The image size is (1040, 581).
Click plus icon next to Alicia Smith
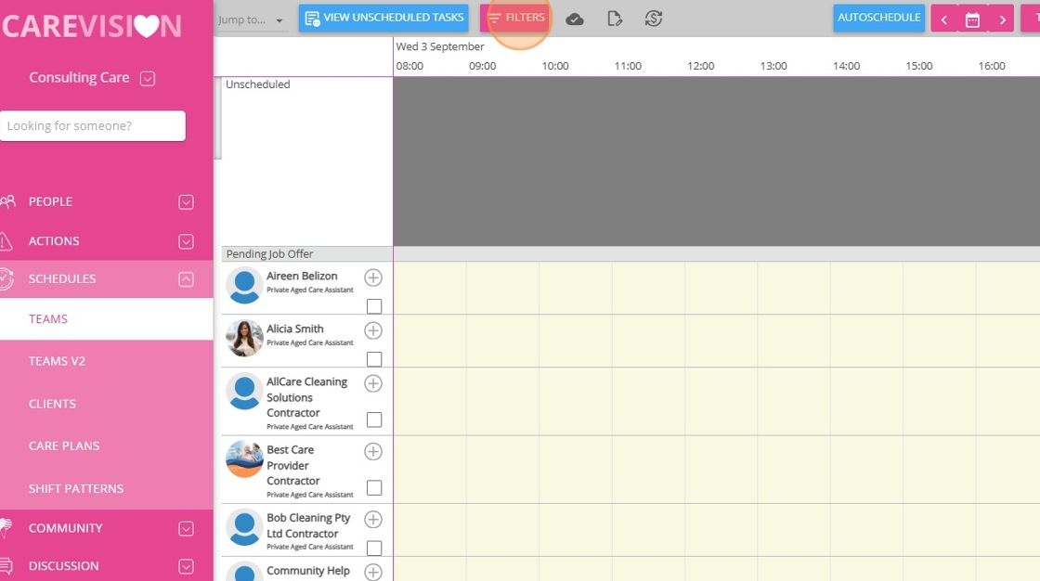(373, 330)
